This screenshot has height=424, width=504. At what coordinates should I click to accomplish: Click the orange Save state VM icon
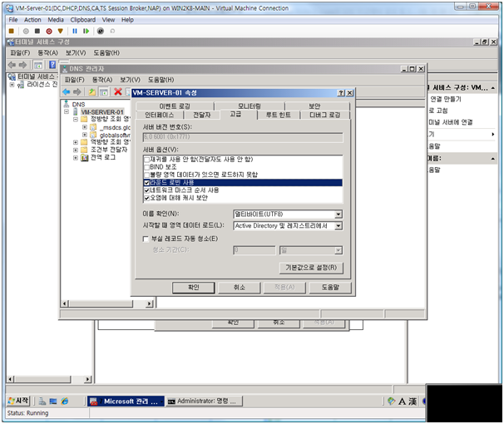point(60,31)
